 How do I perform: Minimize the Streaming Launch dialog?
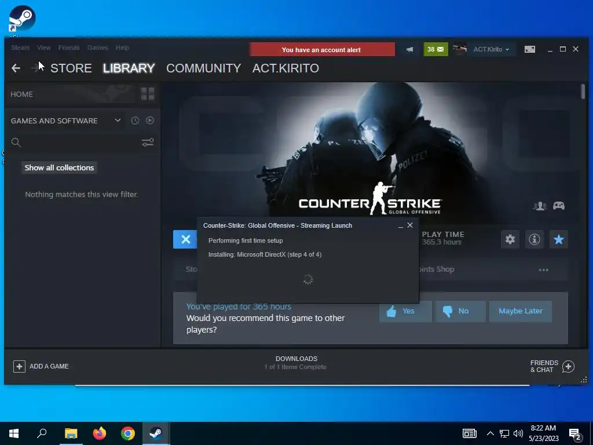pos(401,226)
